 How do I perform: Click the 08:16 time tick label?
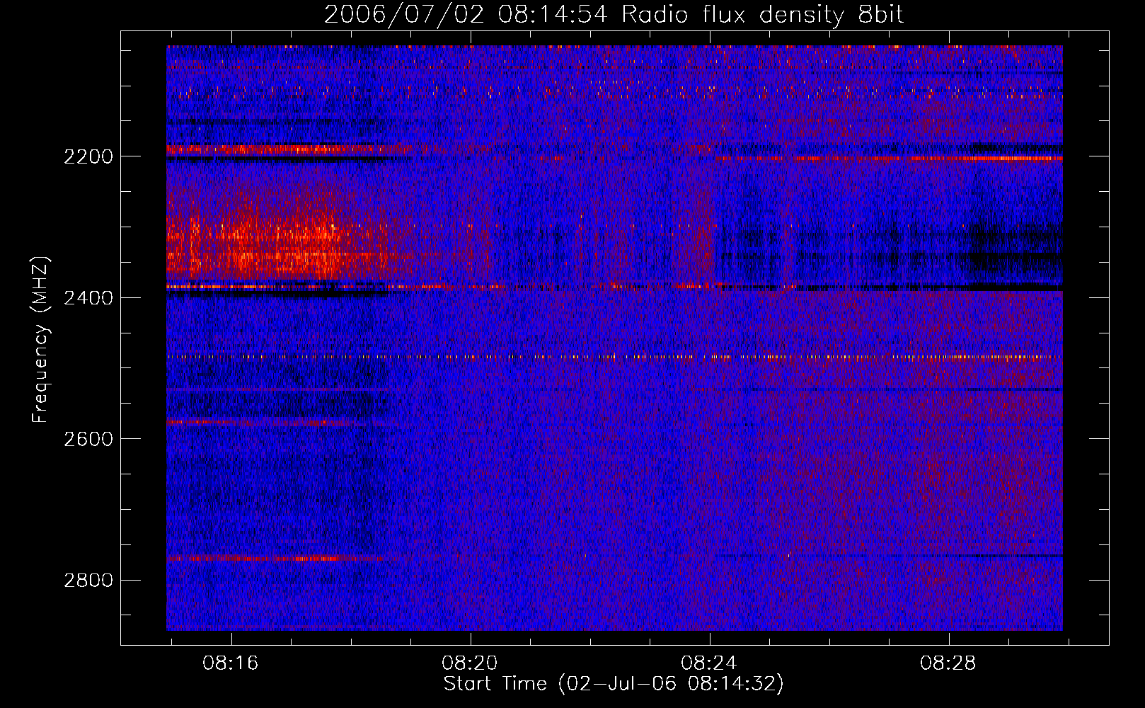(x=231, y=663)
